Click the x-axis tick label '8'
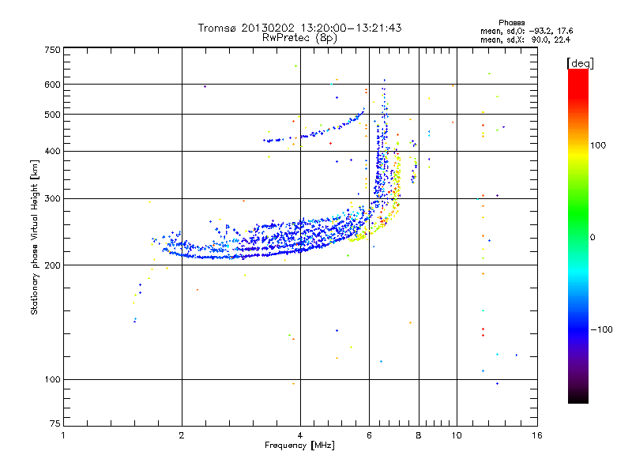632x474 pixels. pos(419,435)
